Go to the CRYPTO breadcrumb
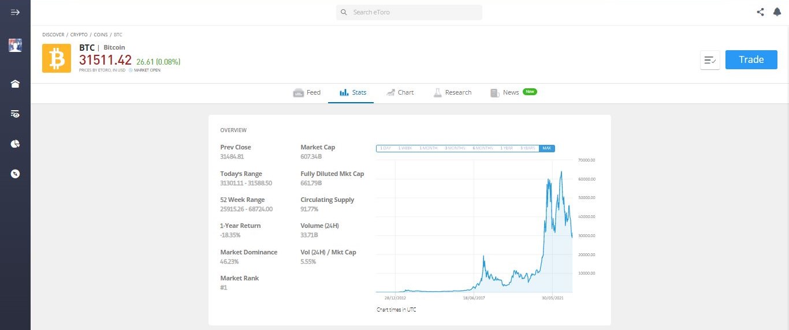Screen dimensions: 789x330 (79, 35)
